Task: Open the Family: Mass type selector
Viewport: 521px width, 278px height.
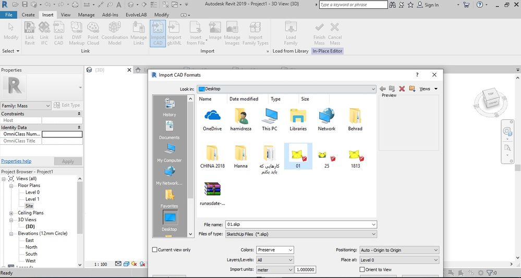Action: point(26,106)
